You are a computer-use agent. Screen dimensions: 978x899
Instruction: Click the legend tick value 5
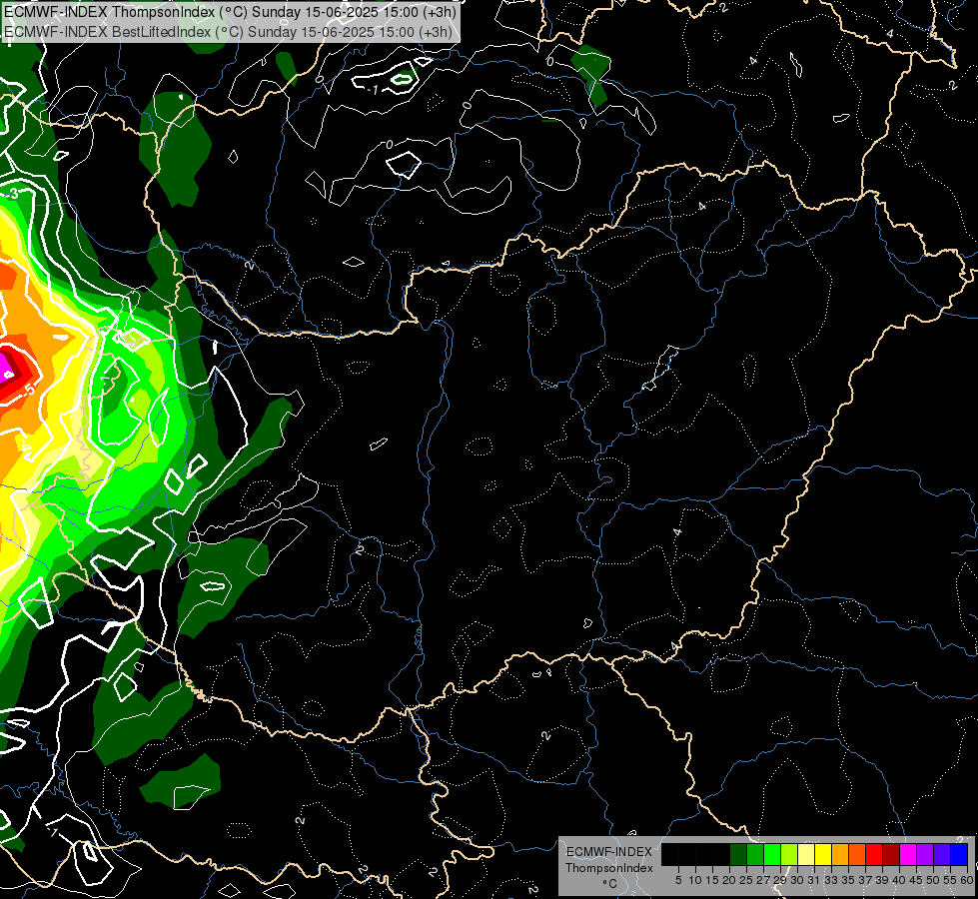pos(678,880)
